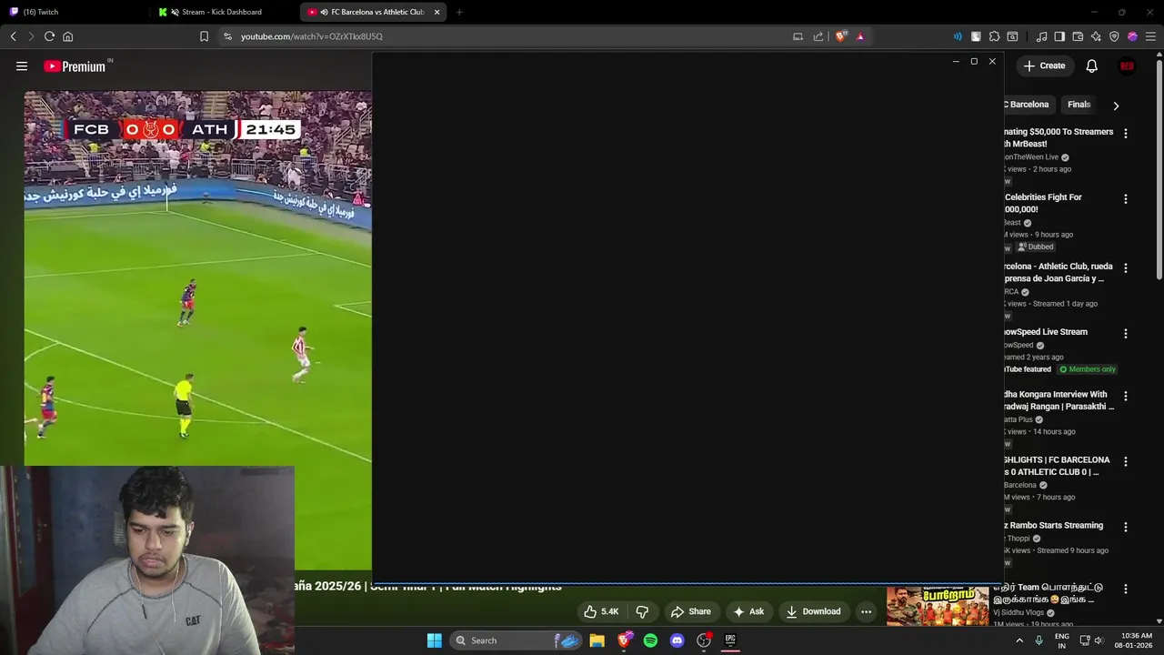The width and height of the screenshot is (1164, 655).
Task: Show next filter chips with right chevron
Action: 1116,106
